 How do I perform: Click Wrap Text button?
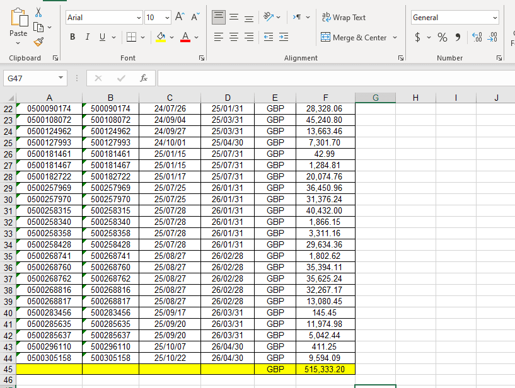click(344, 18)
